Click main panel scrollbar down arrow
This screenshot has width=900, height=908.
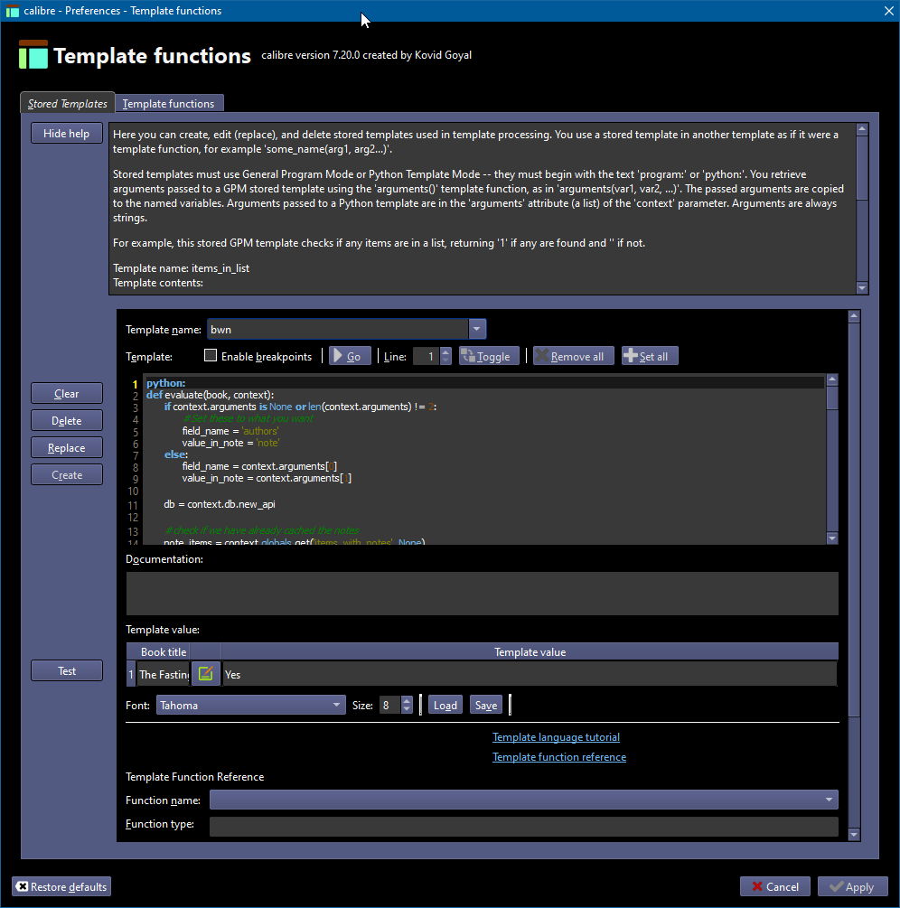point(854,834)
